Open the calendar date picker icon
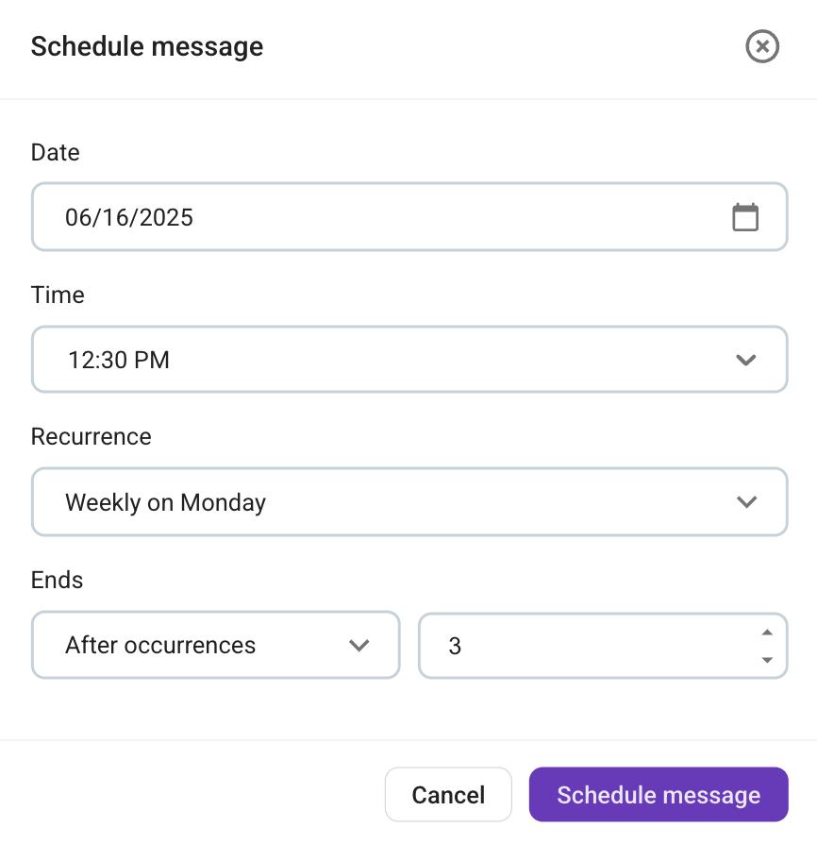This screenshot has width=817, height=844. (x=745, y=217)
